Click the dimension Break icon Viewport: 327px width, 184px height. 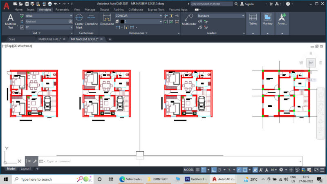(166, 16)
